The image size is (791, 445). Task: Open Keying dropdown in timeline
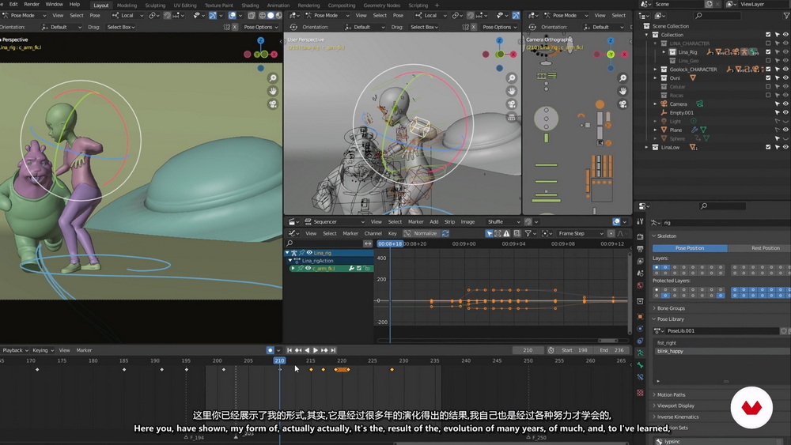click(43, 350)
